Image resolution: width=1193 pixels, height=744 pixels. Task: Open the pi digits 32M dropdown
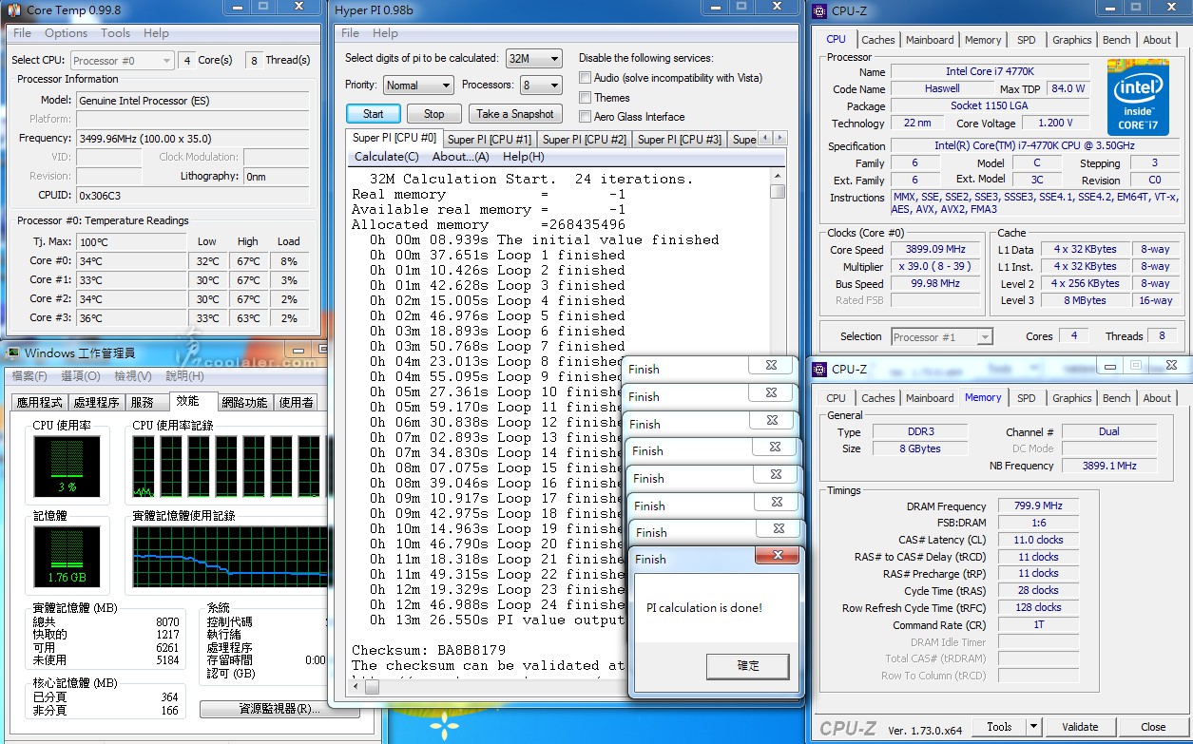534,59
